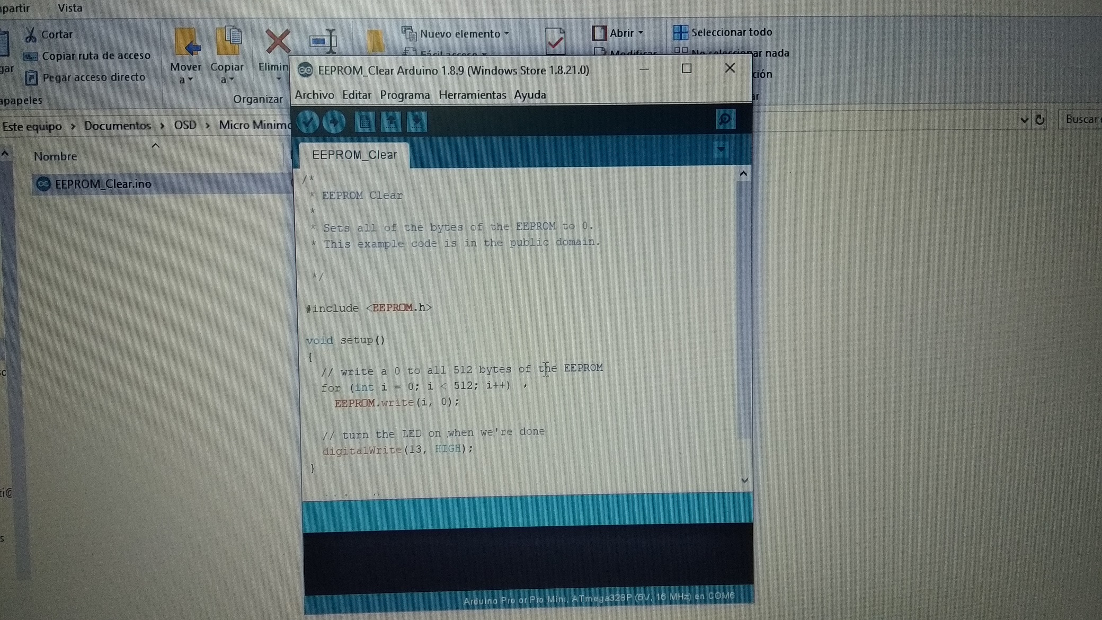Open the Serial Monitor magnifier icon
Screen dimensions: 1102x620
(x=725, y=119)
